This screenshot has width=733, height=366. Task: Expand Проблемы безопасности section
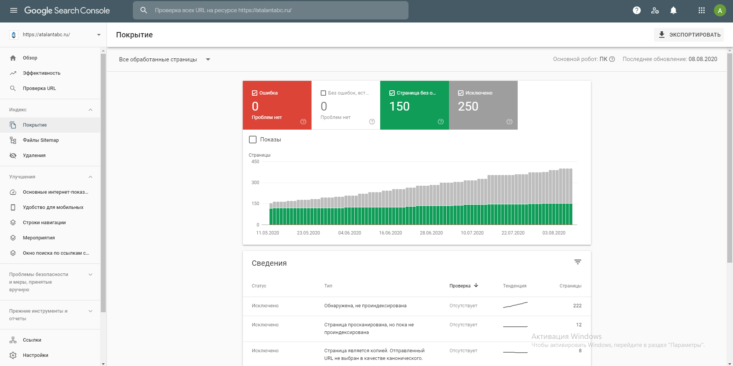(90, 274)
